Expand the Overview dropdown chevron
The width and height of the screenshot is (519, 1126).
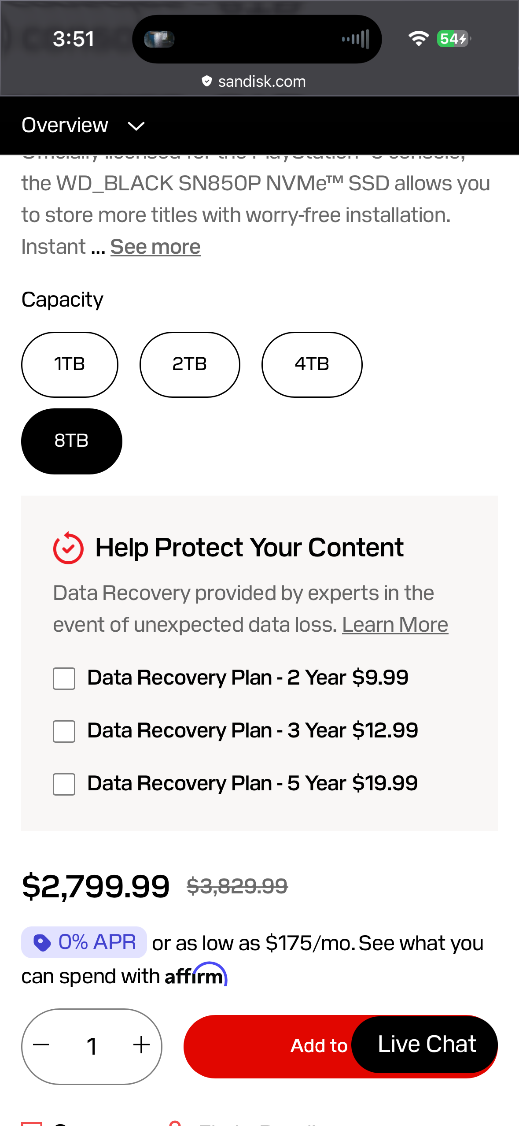coord(136,126)
